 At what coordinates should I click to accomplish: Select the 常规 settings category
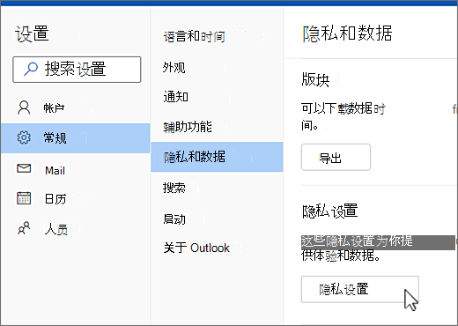click(75, 138)
